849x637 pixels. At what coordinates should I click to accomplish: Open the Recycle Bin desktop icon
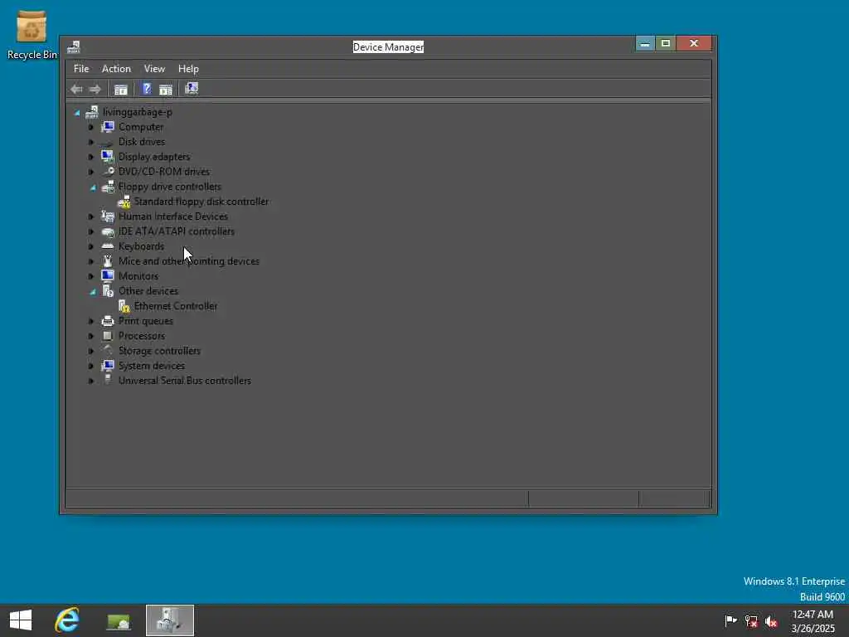(x=32, y=36)
